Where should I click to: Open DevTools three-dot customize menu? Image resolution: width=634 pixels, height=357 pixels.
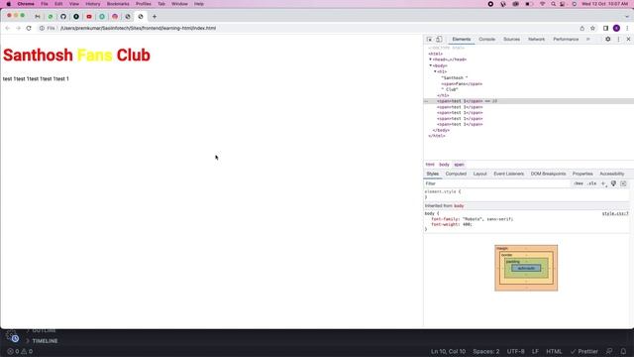coord(618,40)
